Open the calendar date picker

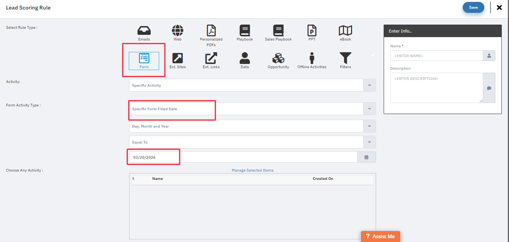(x=366, y=157)
